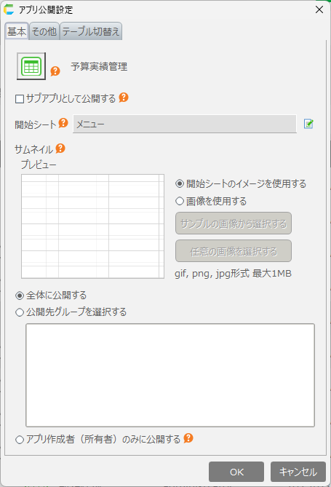Switch to the その他 tab
This screenshot has height=487, width=331.
click(44, 31)
